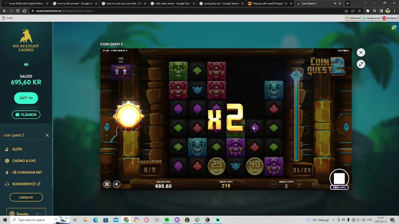Open the notification bell
This screenshot has width=399, height=224.
point(394,28)
